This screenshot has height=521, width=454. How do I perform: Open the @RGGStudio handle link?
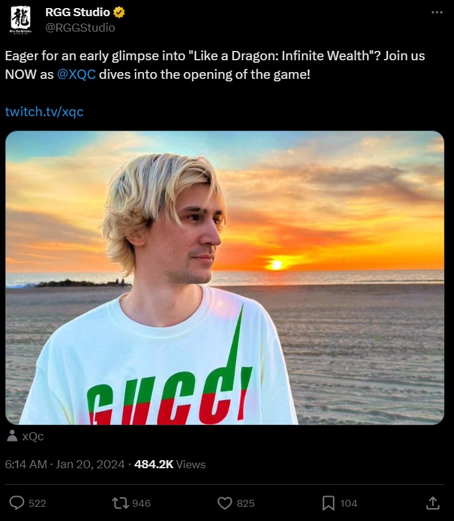point(80,28)
